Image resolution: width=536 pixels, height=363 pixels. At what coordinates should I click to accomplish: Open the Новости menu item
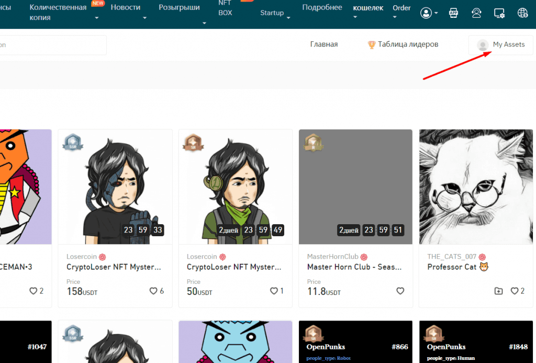[126, 7]
